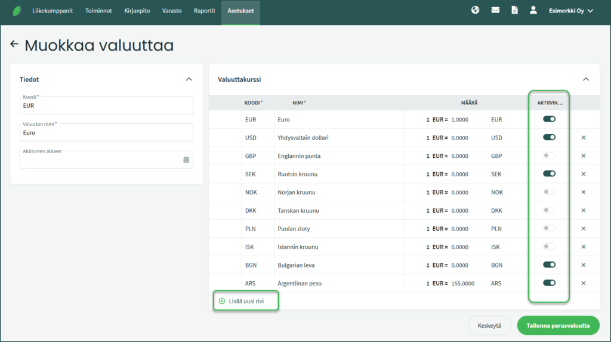Click the Valuutan nimi input field
Image resolution: width=611 pixels, height=342 pixels.
[106, 133]
